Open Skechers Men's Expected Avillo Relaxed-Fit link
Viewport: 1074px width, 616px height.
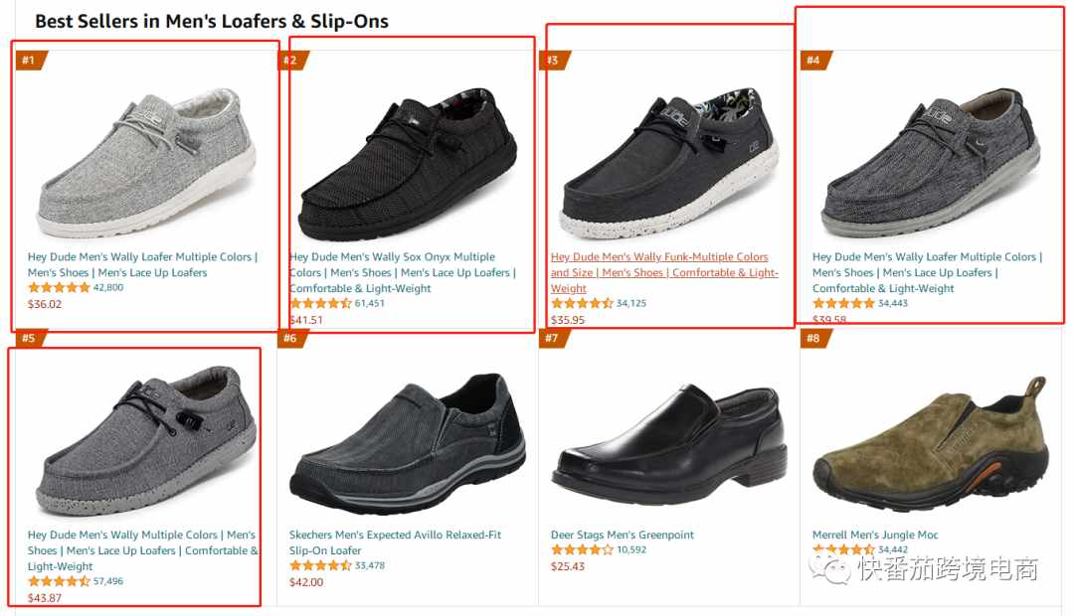395,542
